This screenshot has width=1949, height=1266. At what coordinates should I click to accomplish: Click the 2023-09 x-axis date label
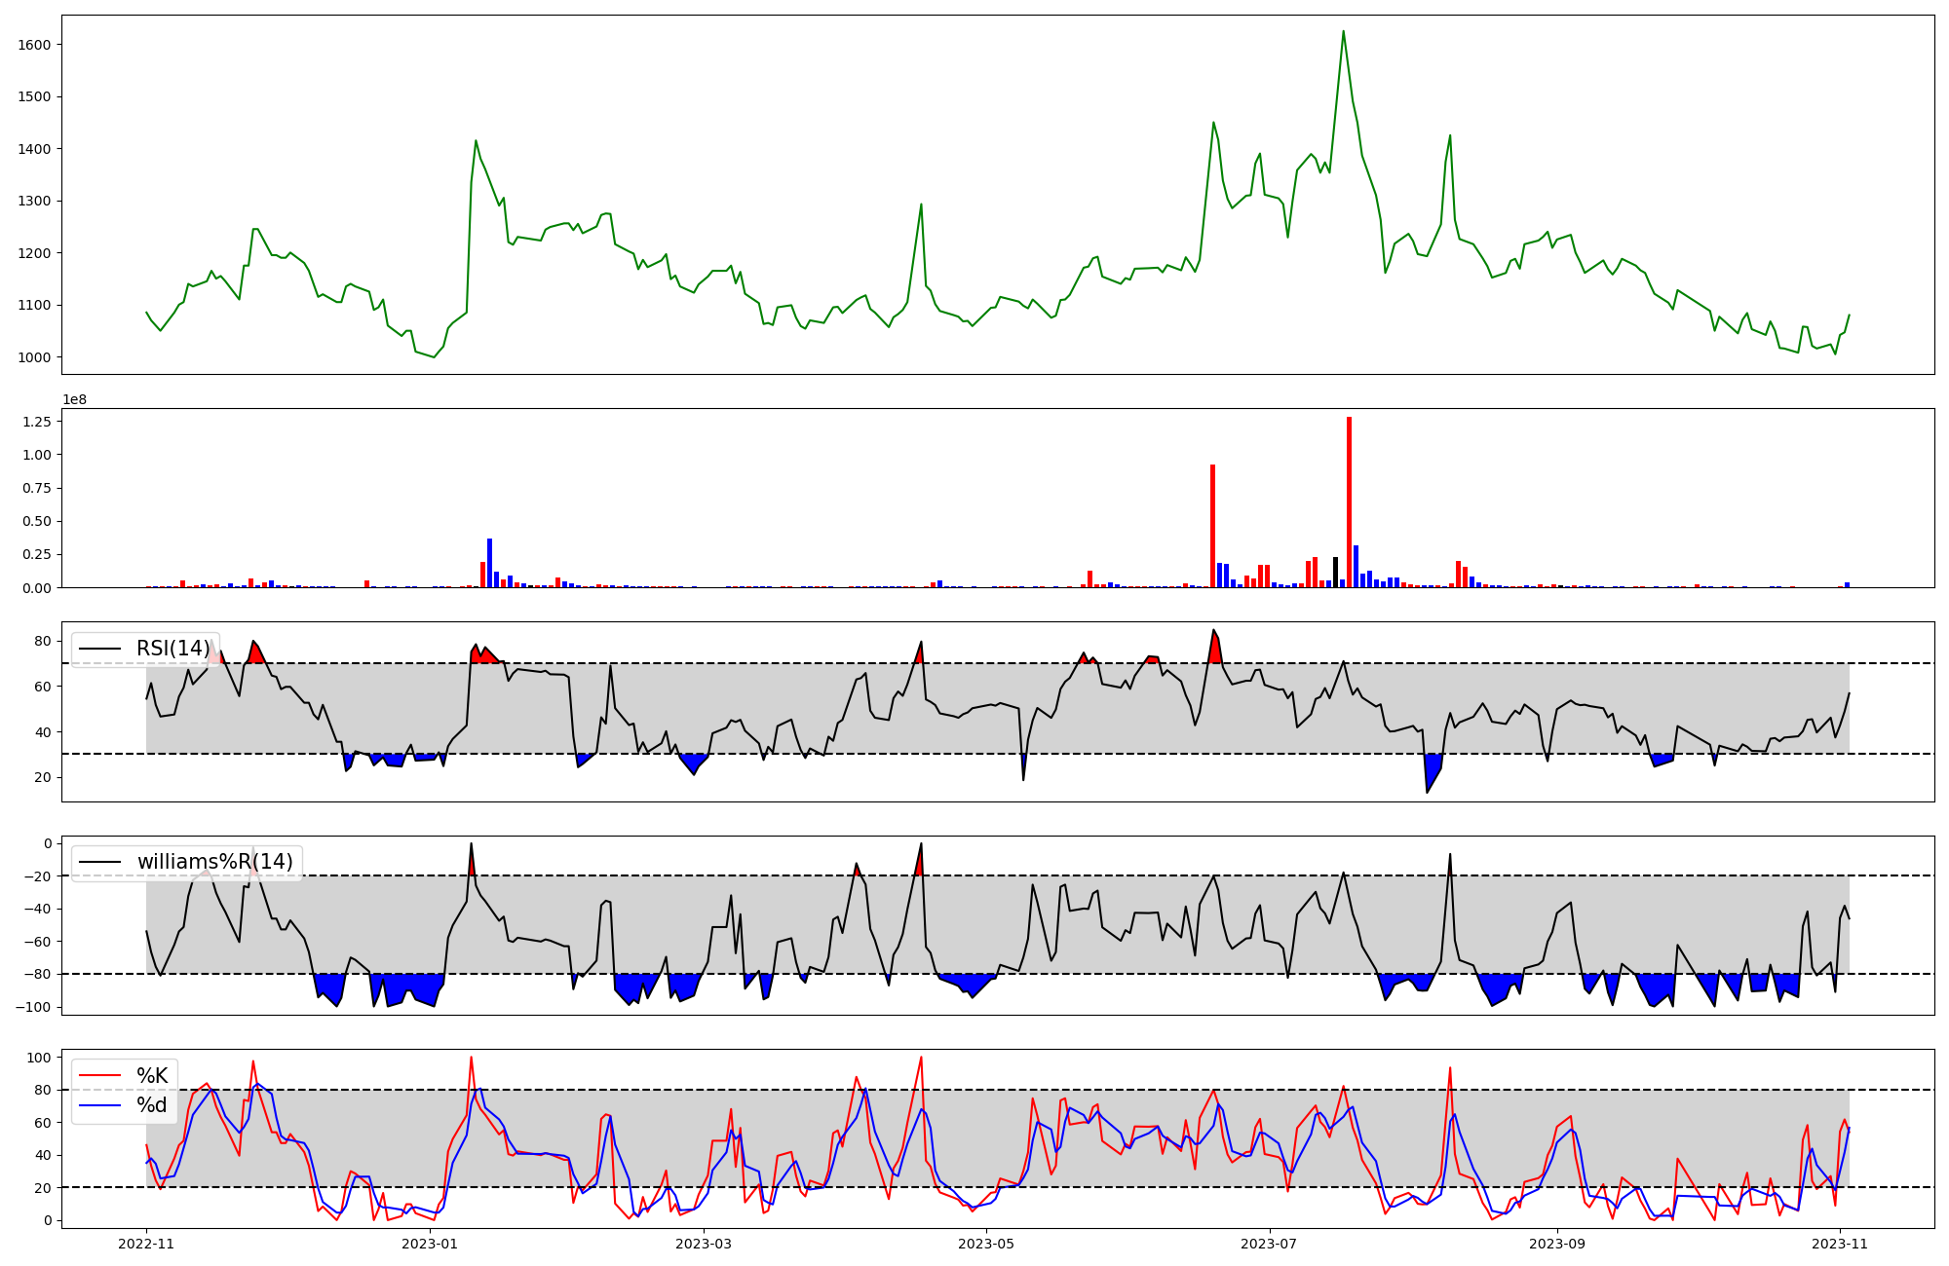tap(1557, 1244)
